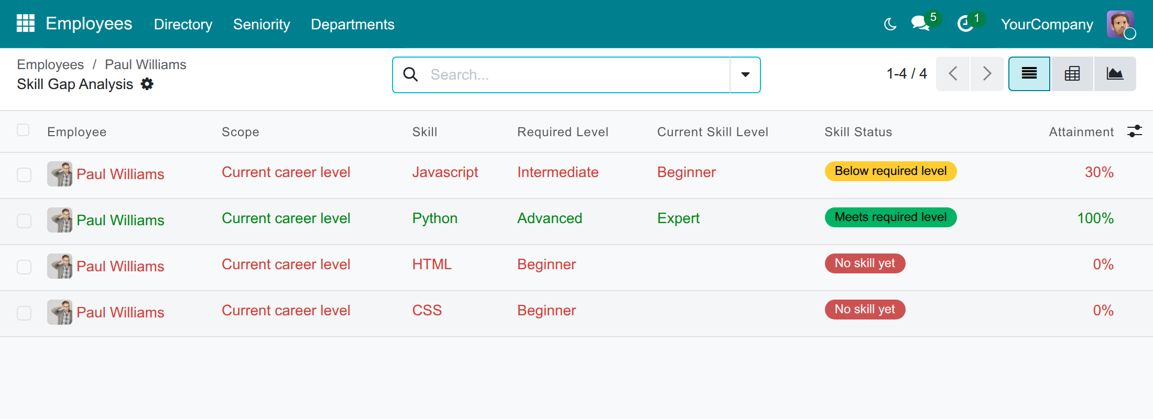Toggle dark mode moon icon
The image size is (1153, 419).
click(x=890, y=24)
